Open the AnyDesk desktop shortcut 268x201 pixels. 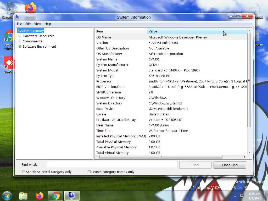9,65
